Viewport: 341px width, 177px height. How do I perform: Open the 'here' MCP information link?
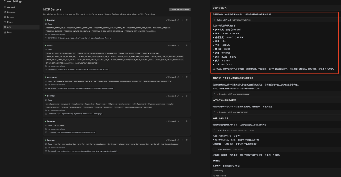tap(153, 14)
